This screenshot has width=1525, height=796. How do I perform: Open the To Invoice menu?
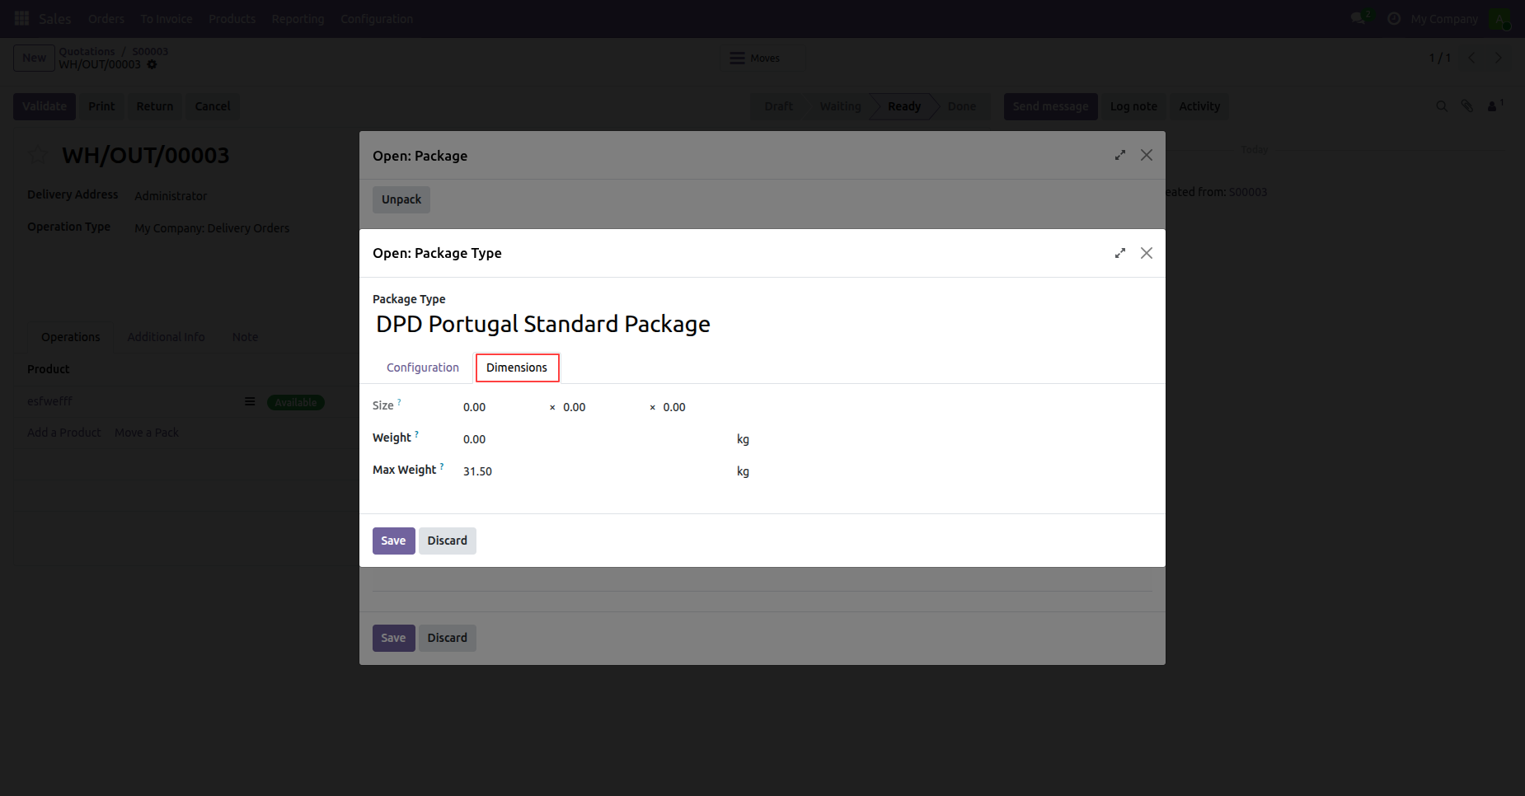tap(167, 19)
